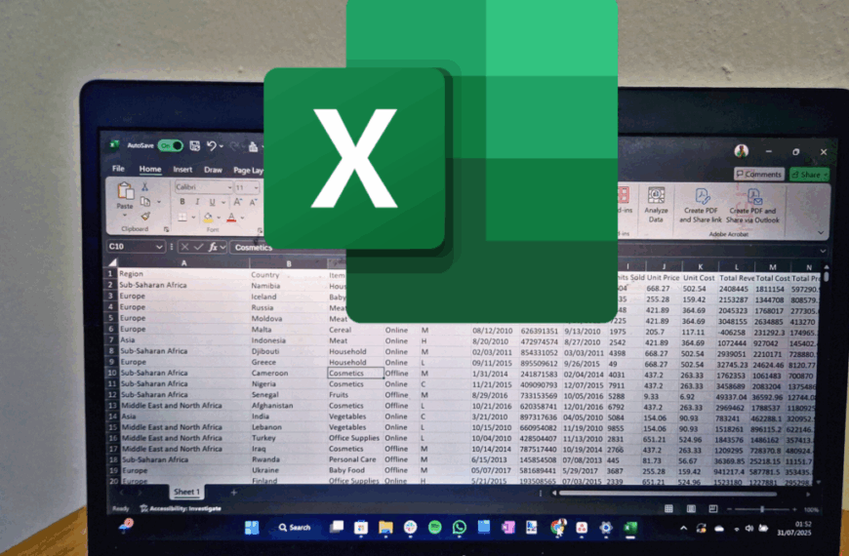Screen dimensions: 849x556
Task: Click the Cut scissors icon
Action: click(x=144, y=186)
